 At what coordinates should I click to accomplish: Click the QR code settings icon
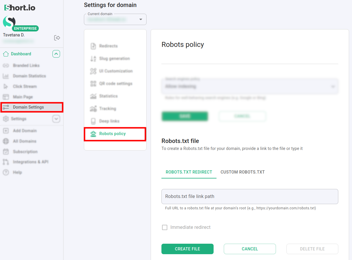tap(93, 84)
